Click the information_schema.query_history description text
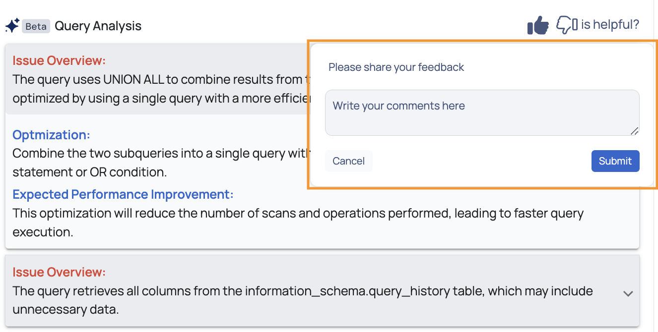This screenshot has height=332, width=658. click(x=303, y=300)
